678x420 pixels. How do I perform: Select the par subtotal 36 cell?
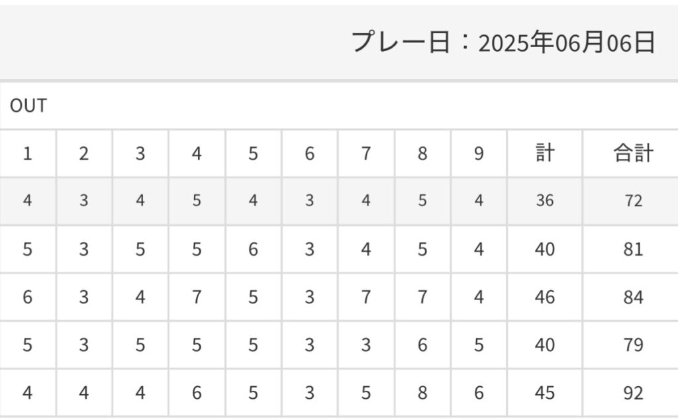(544, 201)
